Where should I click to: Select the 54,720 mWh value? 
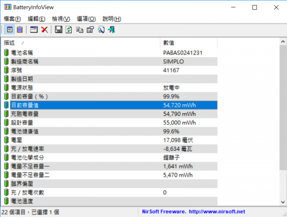coord(179,105)
